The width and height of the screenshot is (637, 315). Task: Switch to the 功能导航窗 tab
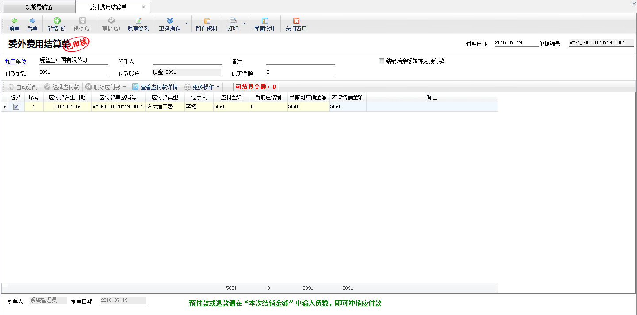pos(39,7)
